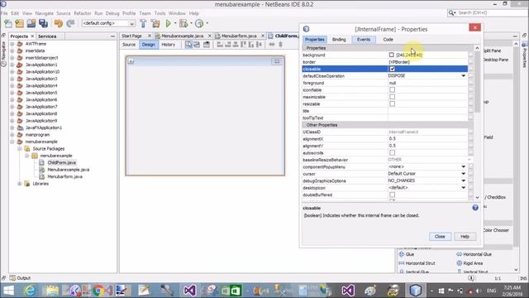The image size is (529, 298).
Task: Click the Preview Design icon
Action: (x=207, y=45)
